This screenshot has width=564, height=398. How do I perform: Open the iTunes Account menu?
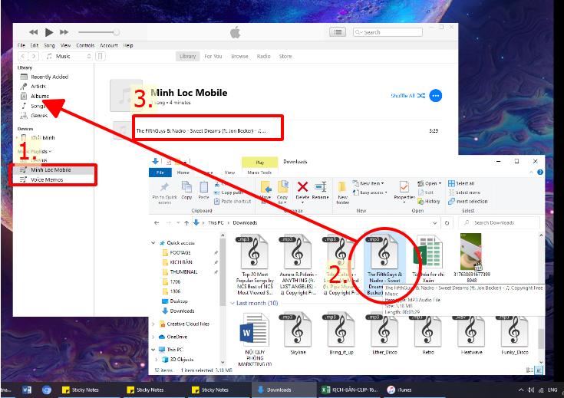(109, 45)
